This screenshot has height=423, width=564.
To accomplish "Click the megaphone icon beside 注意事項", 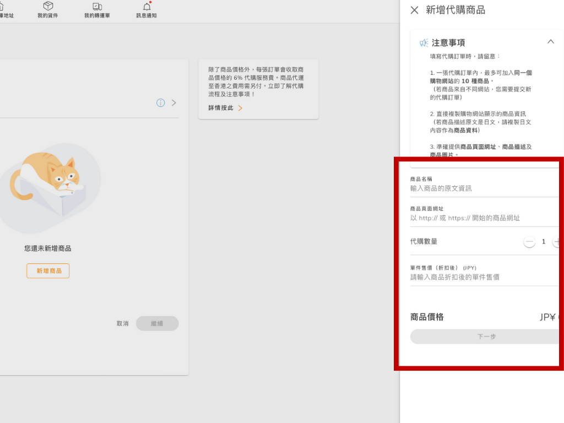I will (424, 42).
